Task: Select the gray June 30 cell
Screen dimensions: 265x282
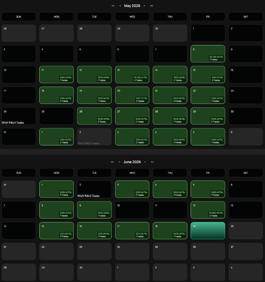Action: (x=94, y=272)
